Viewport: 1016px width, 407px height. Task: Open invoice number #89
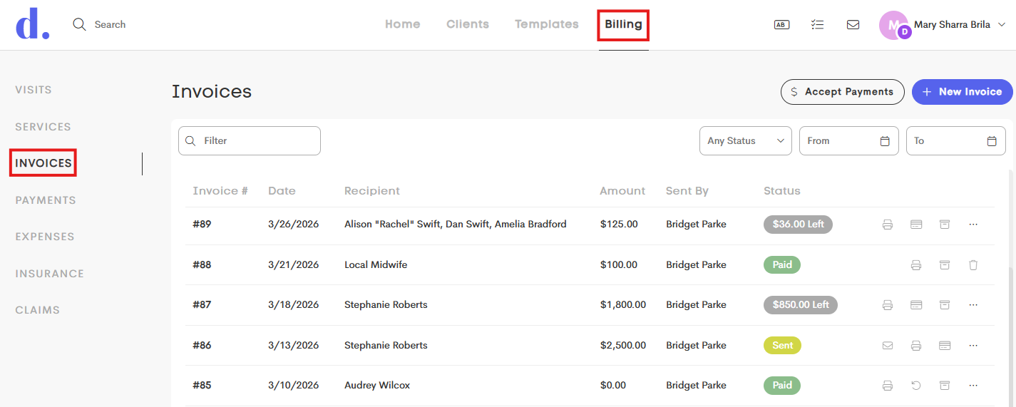202,225
